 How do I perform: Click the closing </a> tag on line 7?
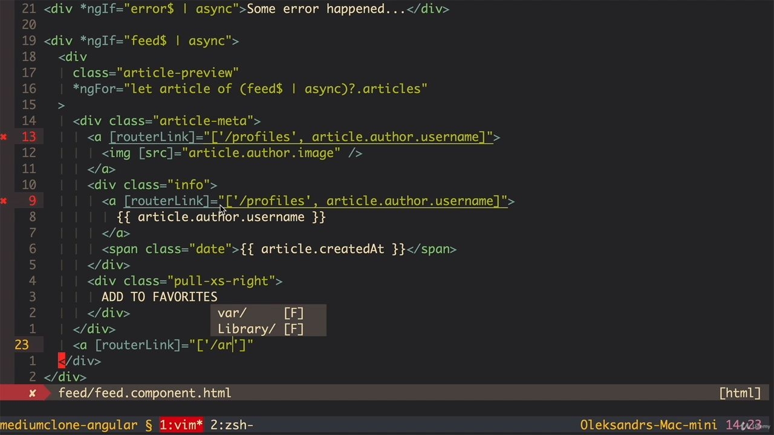116,233
